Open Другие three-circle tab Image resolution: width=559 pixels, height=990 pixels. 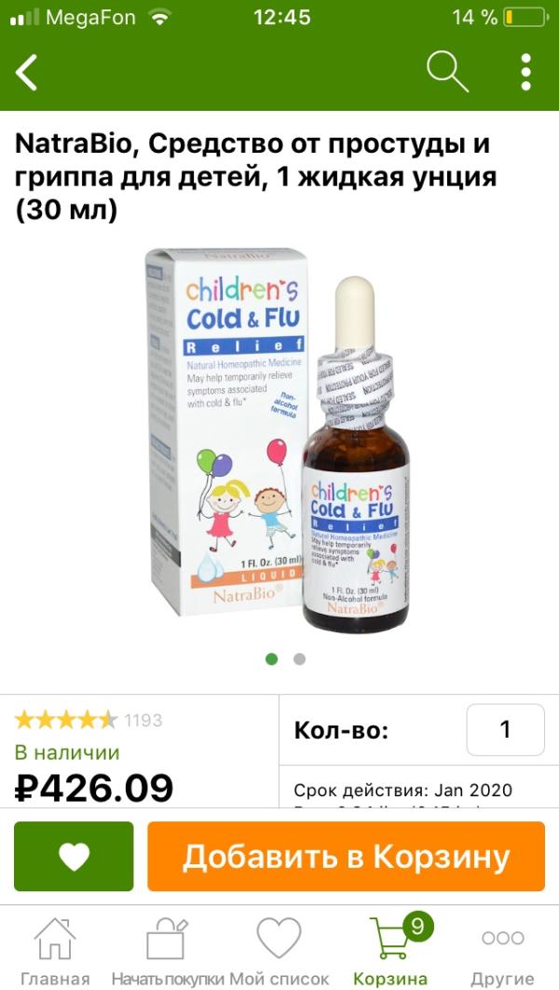(x=503, y=938)
